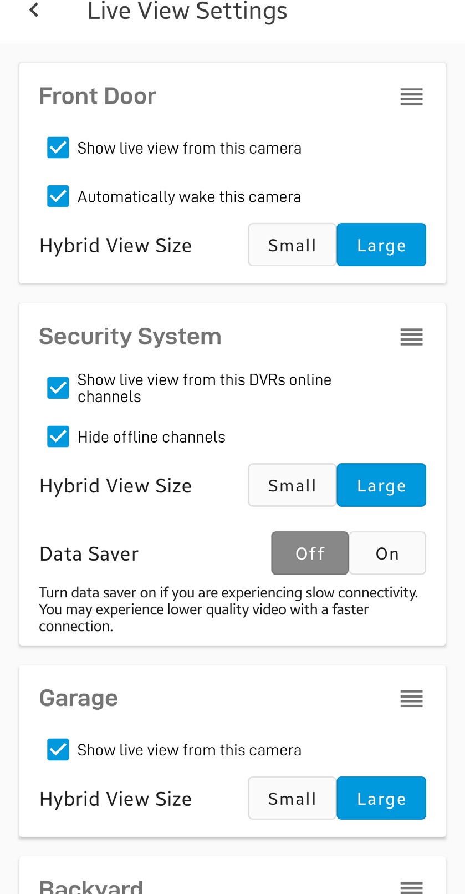Select the Data Saver Off option
The image size is (465, 894).
tap(310, 553)
